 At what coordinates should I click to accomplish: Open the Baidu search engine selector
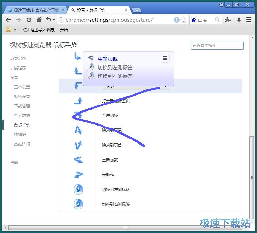pos(194,20)
